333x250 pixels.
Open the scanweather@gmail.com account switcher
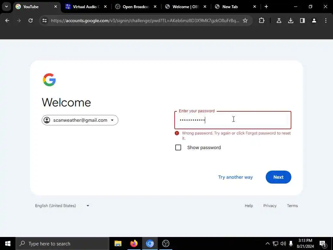pyautogui.click(x=80, y=120)
